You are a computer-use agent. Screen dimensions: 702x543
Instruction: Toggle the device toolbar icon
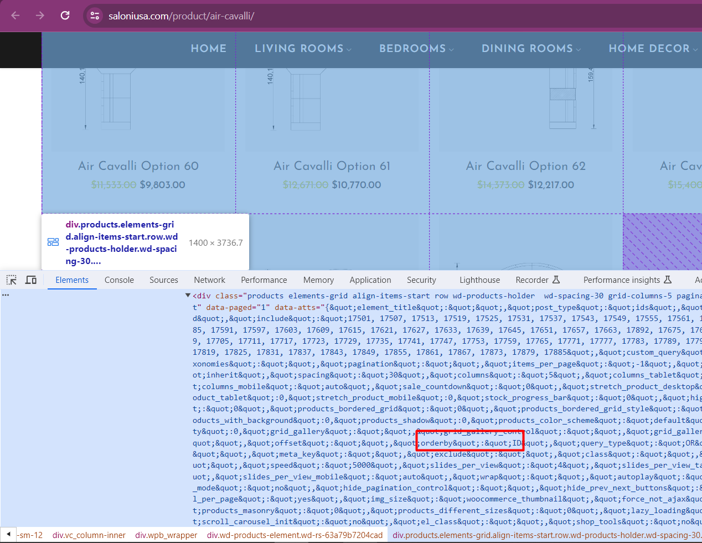[31, 280]
